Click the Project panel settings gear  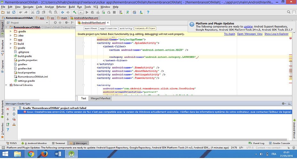[x=67, y=22]
